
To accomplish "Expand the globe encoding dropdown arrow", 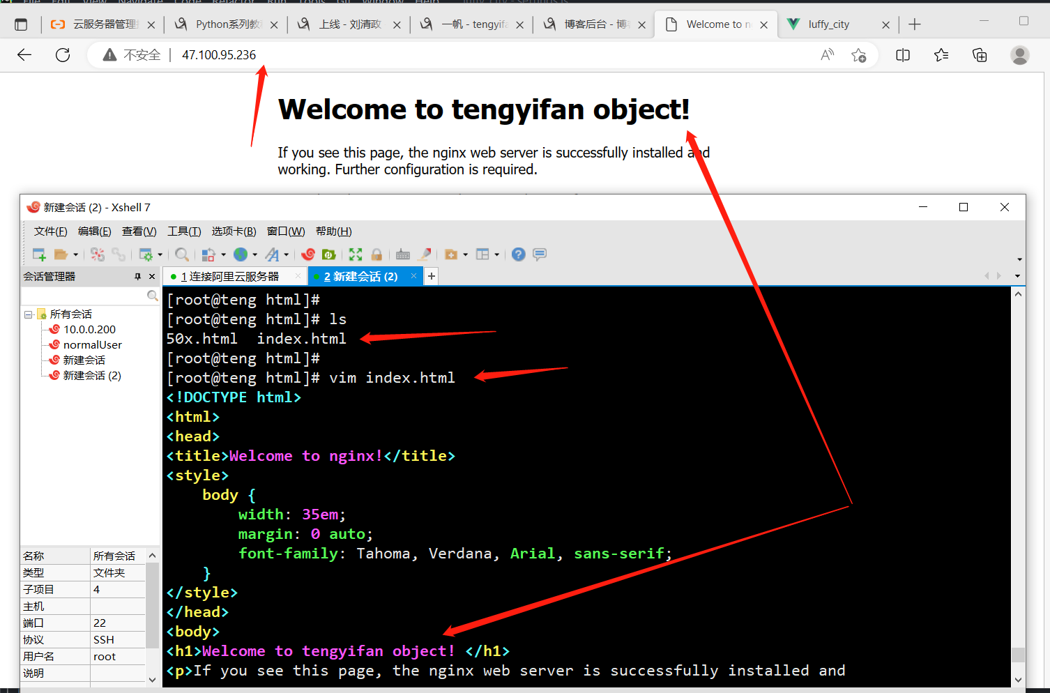I will 255,255.
